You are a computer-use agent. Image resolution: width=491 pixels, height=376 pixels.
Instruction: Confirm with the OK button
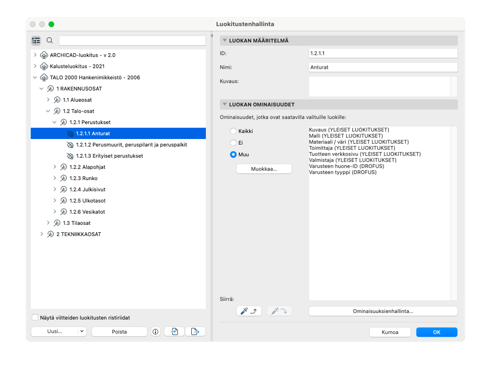pyautogui.click(x=436, y=332)
